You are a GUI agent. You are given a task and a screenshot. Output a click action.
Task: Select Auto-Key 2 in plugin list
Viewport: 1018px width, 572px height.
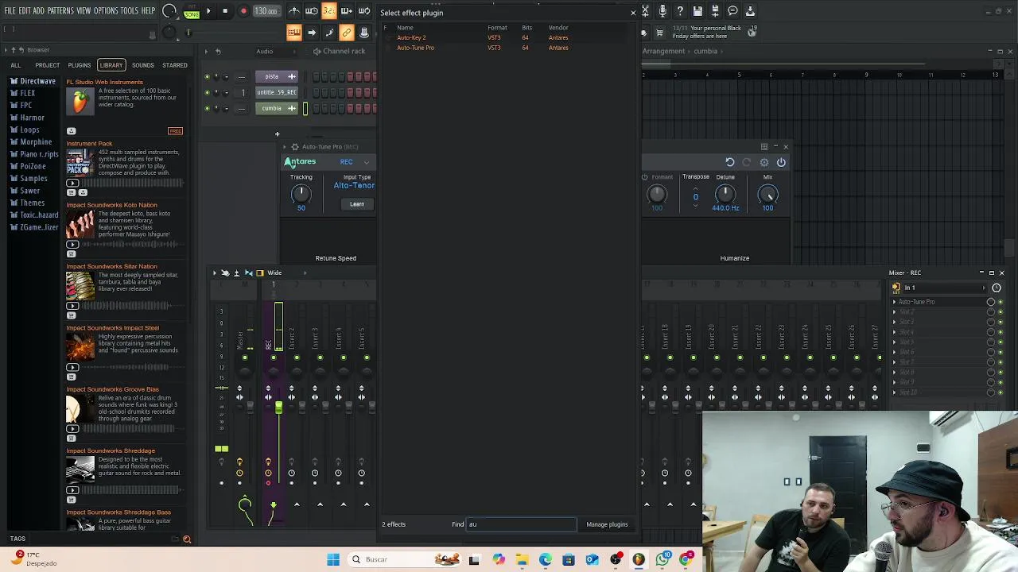click(x=411, y=37)
